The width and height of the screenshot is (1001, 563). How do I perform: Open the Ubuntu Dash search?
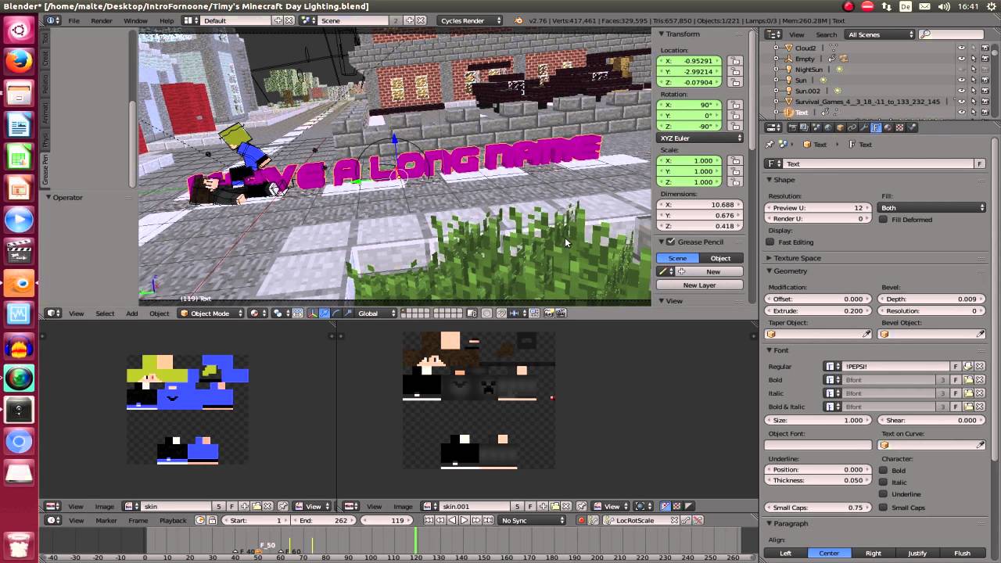(19, 30)
